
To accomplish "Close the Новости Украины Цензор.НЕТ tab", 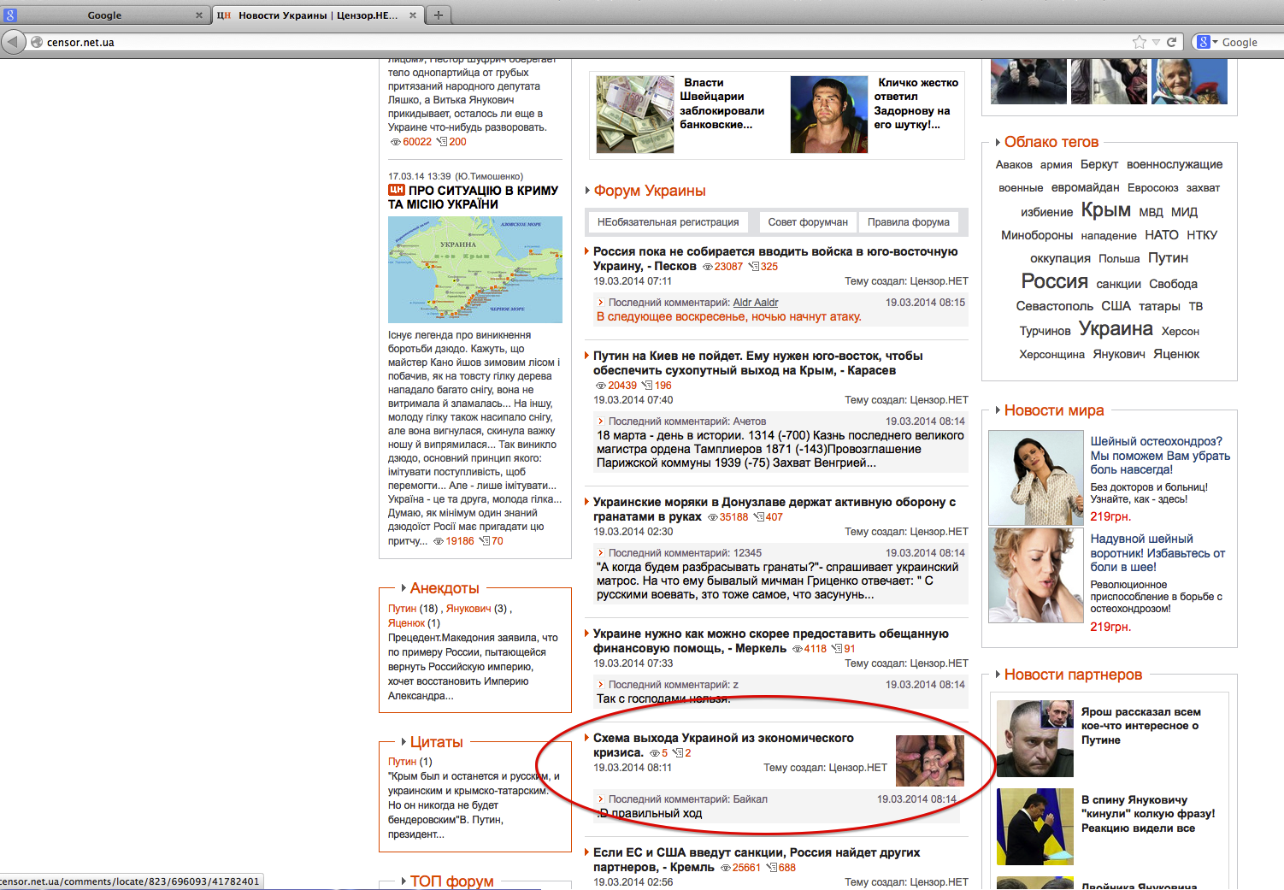I will tap(413, 15).
